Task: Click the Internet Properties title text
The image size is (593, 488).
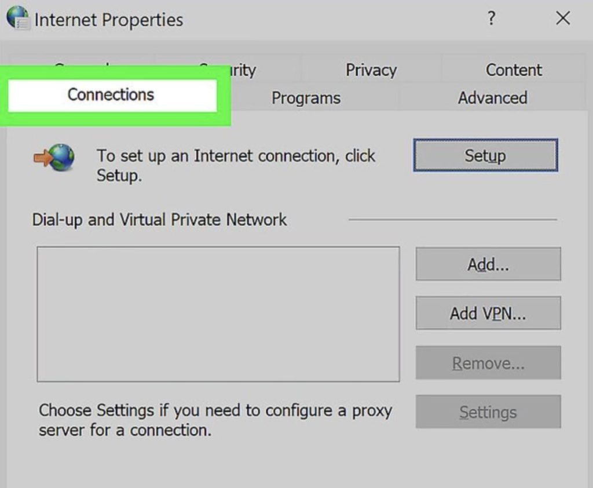Action: 109,19
